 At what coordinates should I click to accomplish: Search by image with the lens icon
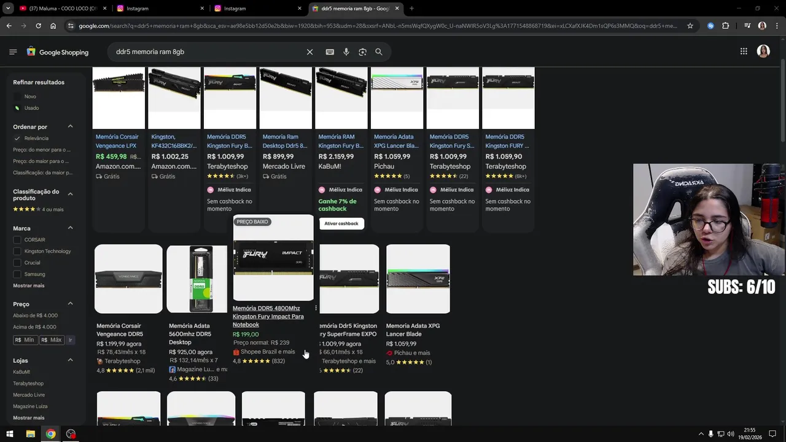click(x=362, y=52)
